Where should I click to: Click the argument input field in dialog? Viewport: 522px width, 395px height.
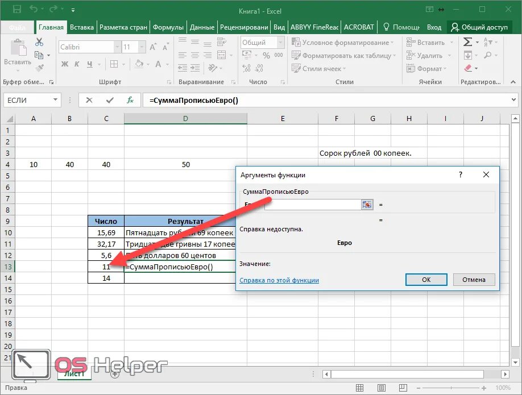pyautogui.click(x=313, y=205)
